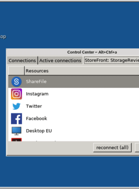This screenshot has width=139, height=189.
Task: Launch Facebook via its icon
Action: (x=17, y=119)
